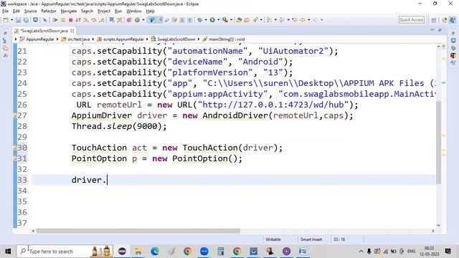
Task: Click the Save All toolbar icon
Action: coord(26,20)
